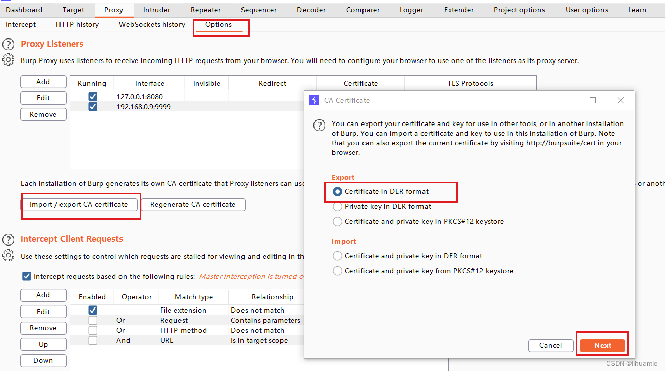Image resolution: width=665 pixels, height=371 pixels.
Task: Toggle Intercept requests based on following rules
Action: (27, 276)
